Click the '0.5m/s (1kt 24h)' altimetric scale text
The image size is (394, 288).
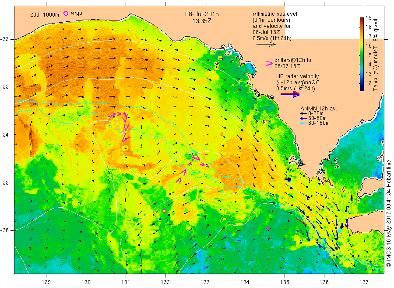tap(272, 38)
